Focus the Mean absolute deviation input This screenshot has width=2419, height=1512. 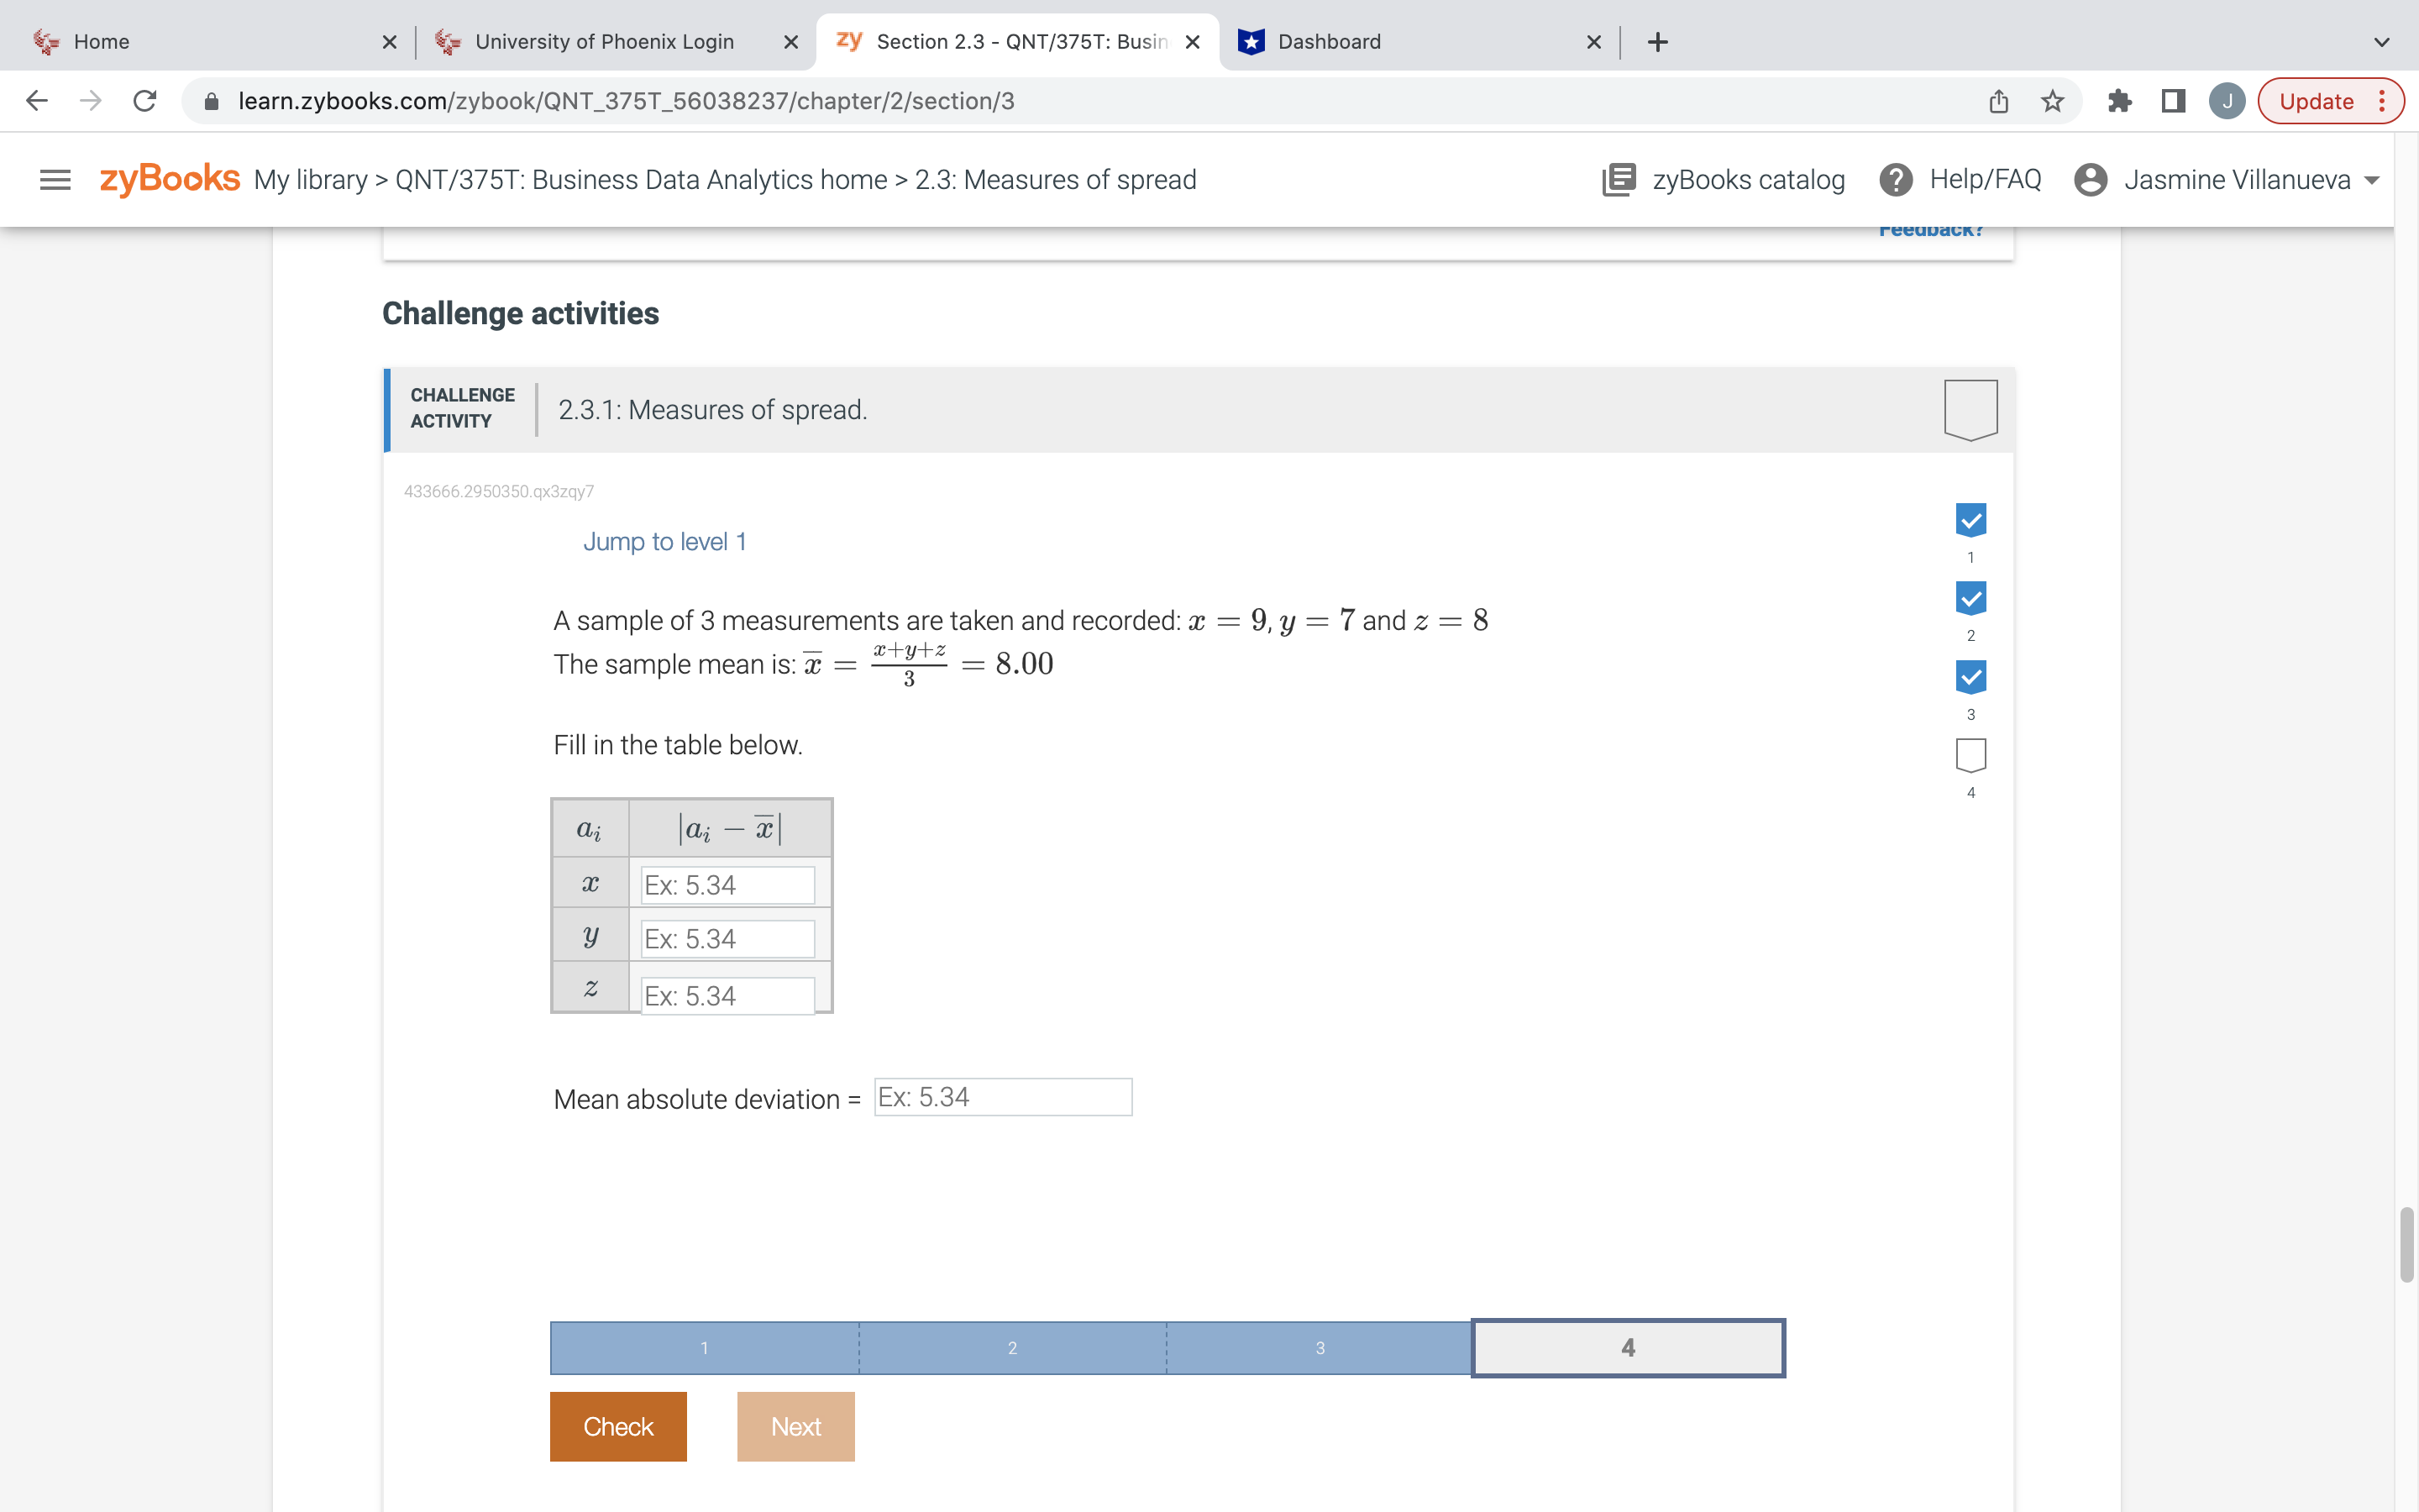(1003, 1097)
